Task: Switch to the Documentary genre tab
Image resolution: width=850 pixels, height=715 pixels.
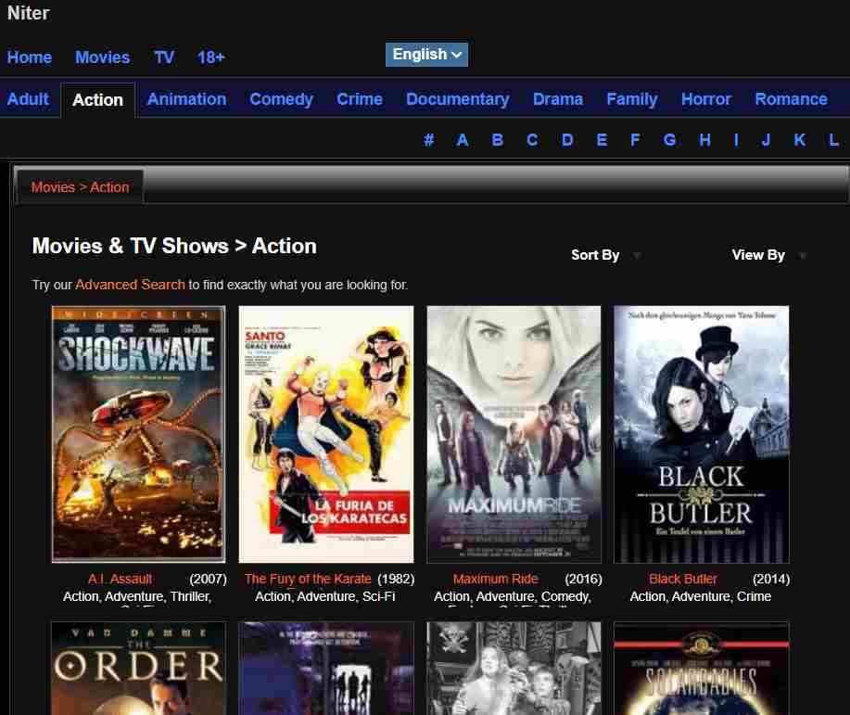Action: click(458, 98)
